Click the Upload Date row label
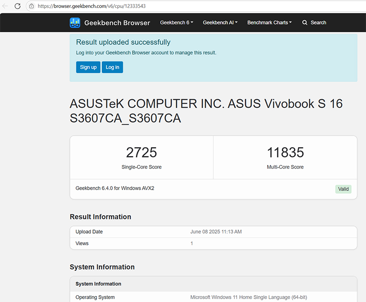 tap(89, 232)
